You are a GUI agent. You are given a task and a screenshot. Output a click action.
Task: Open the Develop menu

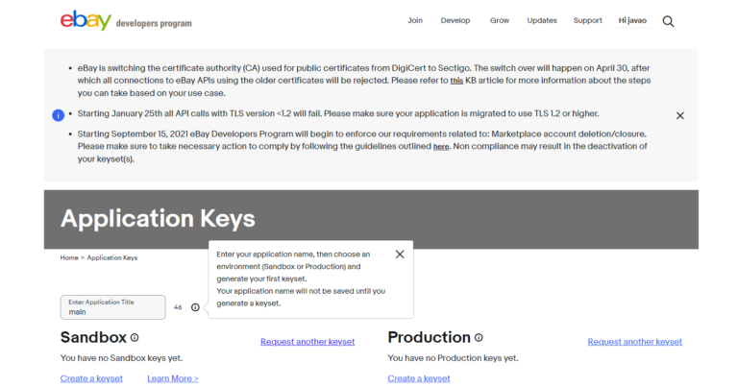click(x=456, y=20)
